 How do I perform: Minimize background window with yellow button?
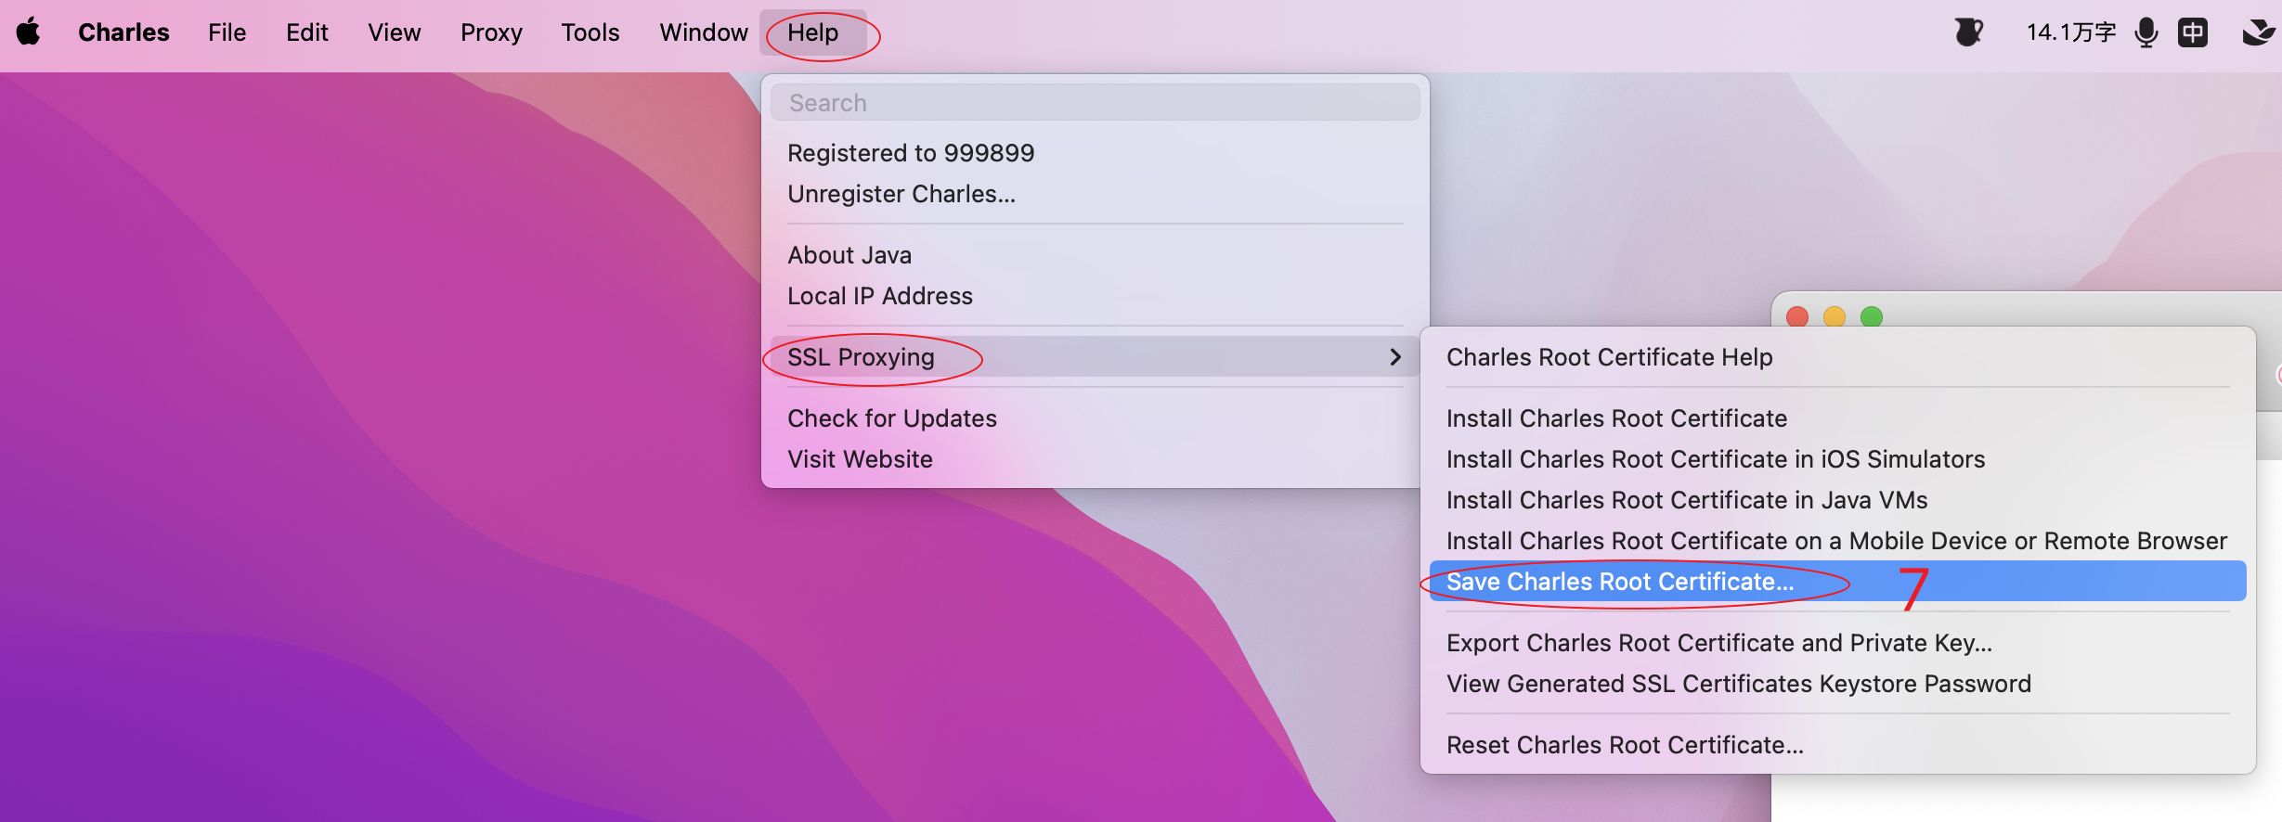(x=1835, y=317)
